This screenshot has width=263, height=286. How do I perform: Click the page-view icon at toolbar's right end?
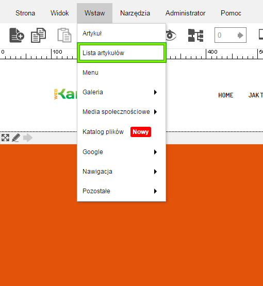[261, 35]
